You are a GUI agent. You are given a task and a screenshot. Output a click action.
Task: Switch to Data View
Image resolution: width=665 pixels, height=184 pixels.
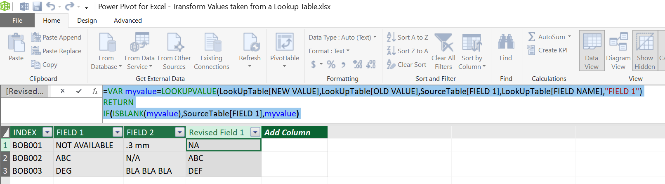592,51
